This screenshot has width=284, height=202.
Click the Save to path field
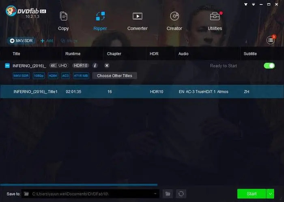pyautogui.click(x=90, y=194)
